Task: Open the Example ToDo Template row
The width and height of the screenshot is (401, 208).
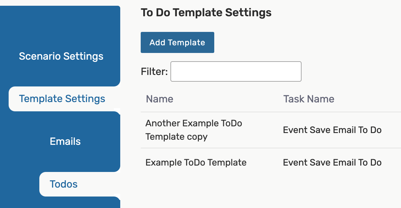Action: [196, 162]
